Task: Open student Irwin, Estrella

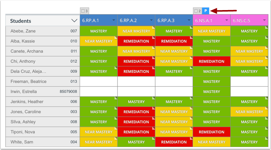Action: (24, 91)
